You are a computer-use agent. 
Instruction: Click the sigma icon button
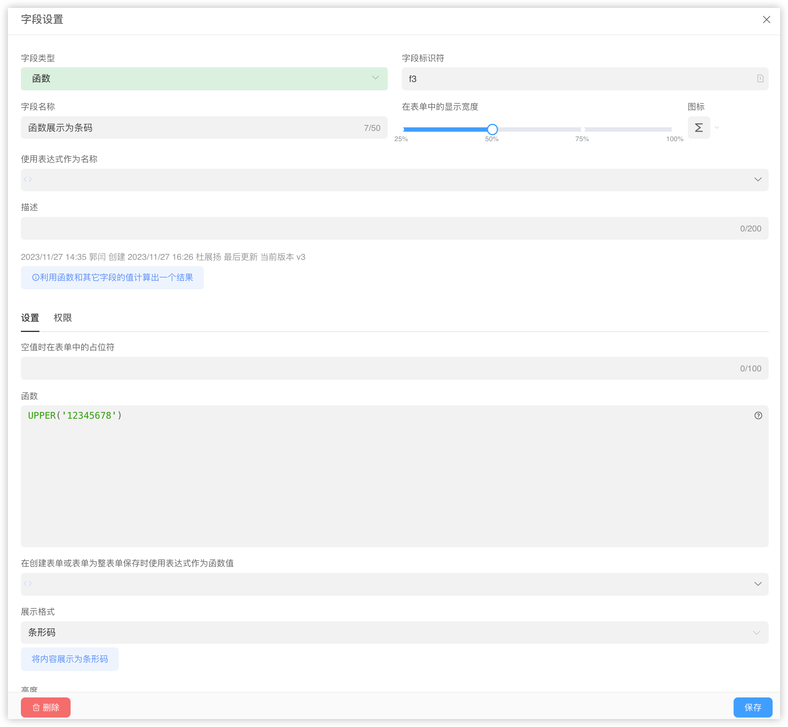(x=698, y=128)
